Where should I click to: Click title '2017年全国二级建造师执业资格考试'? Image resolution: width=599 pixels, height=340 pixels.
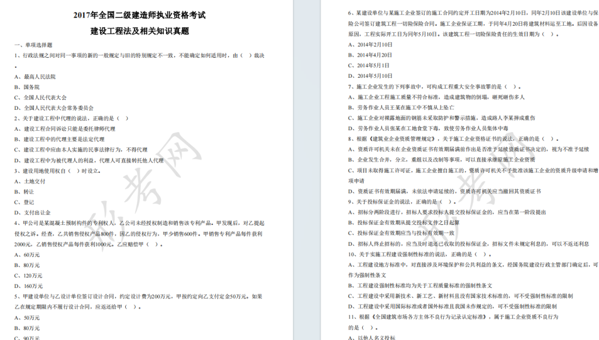point(139,15)
